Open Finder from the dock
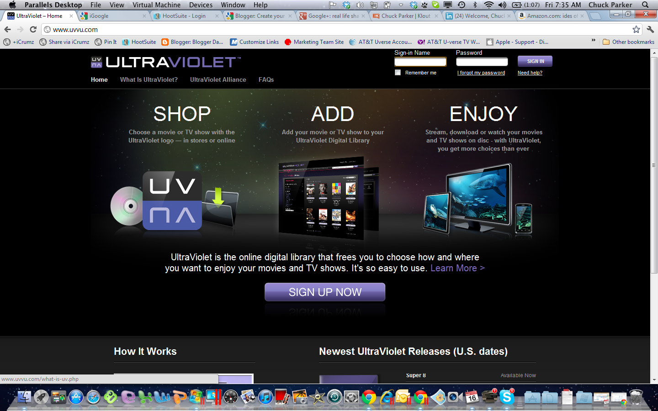 click(24, 397)
